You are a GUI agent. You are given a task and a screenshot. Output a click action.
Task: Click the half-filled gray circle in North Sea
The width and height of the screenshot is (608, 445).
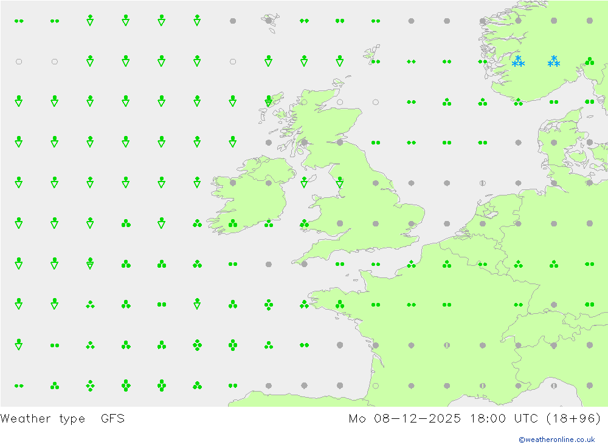click(482, 183)
